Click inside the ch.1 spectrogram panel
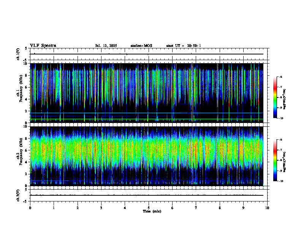This screenshot has width=301, height=233. tap(147, 93)
